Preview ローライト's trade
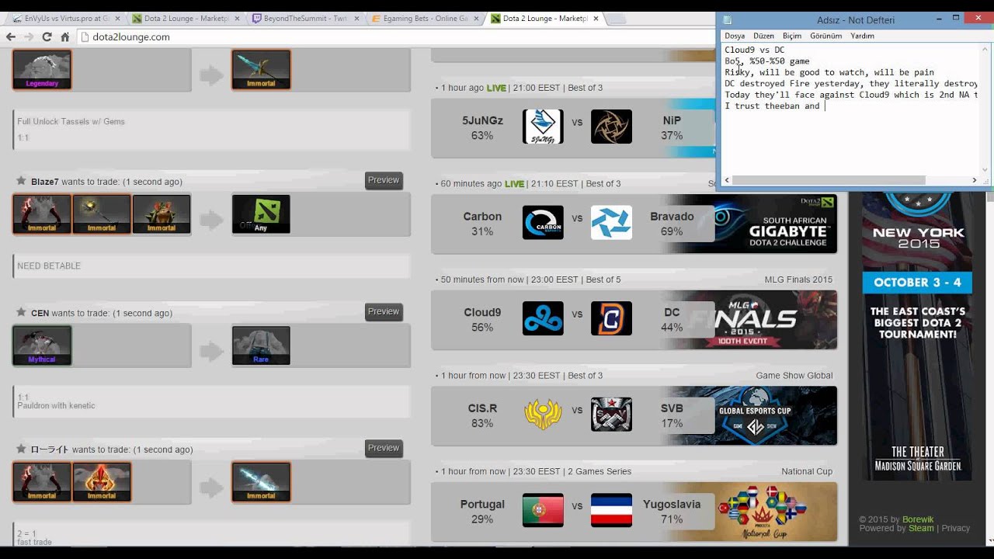 (384, 448)
